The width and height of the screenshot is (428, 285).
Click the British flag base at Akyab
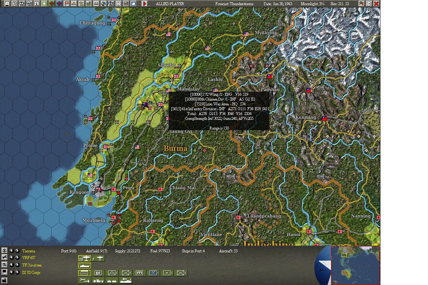coord(98,76)
